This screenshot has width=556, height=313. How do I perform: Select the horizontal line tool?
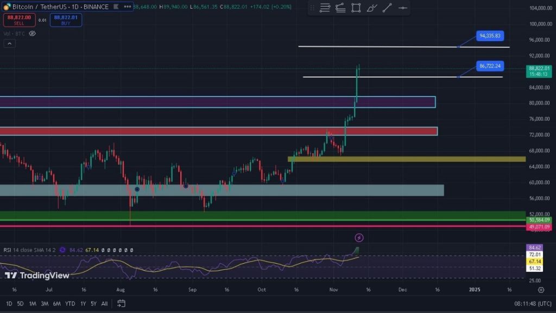pyautogui.click(x=403, y=8)
